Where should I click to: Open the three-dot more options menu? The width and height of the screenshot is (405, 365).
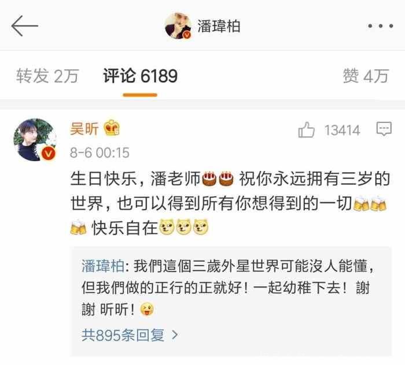pyautogui.click(x=381, y=26)
